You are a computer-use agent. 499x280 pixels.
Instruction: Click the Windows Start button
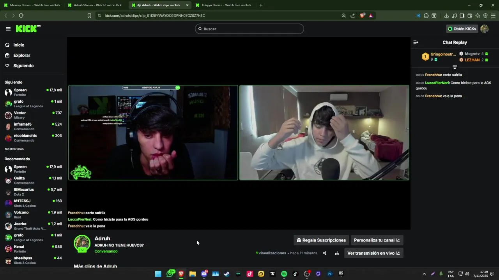tap(158, 274)
